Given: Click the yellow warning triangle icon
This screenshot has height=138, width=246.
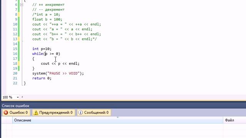Looking at the screenshot, I should pyautogui.click(x=36, y=112).
